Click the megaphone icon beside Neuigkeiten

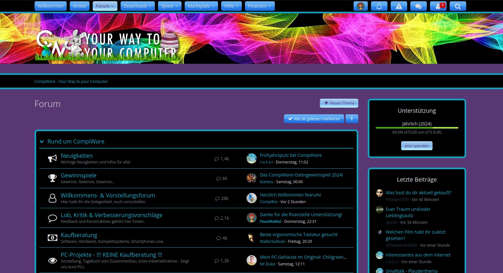(52, 158)
